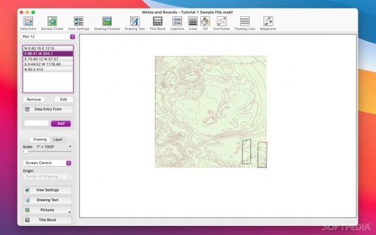Screen dimensions: 376x235
Task: Click the sidebar View Settings button
Action: pos(47,190)
